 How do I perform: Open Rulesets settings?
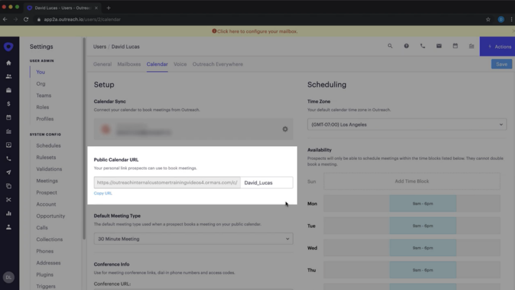[46, 157]
